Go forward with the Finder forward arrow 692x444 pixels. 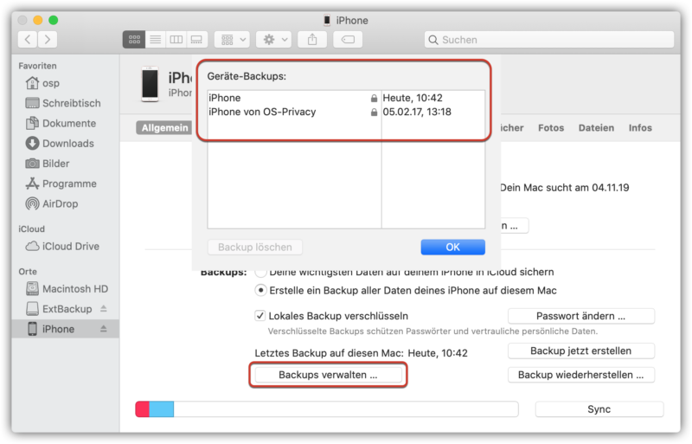coord(48,40)
